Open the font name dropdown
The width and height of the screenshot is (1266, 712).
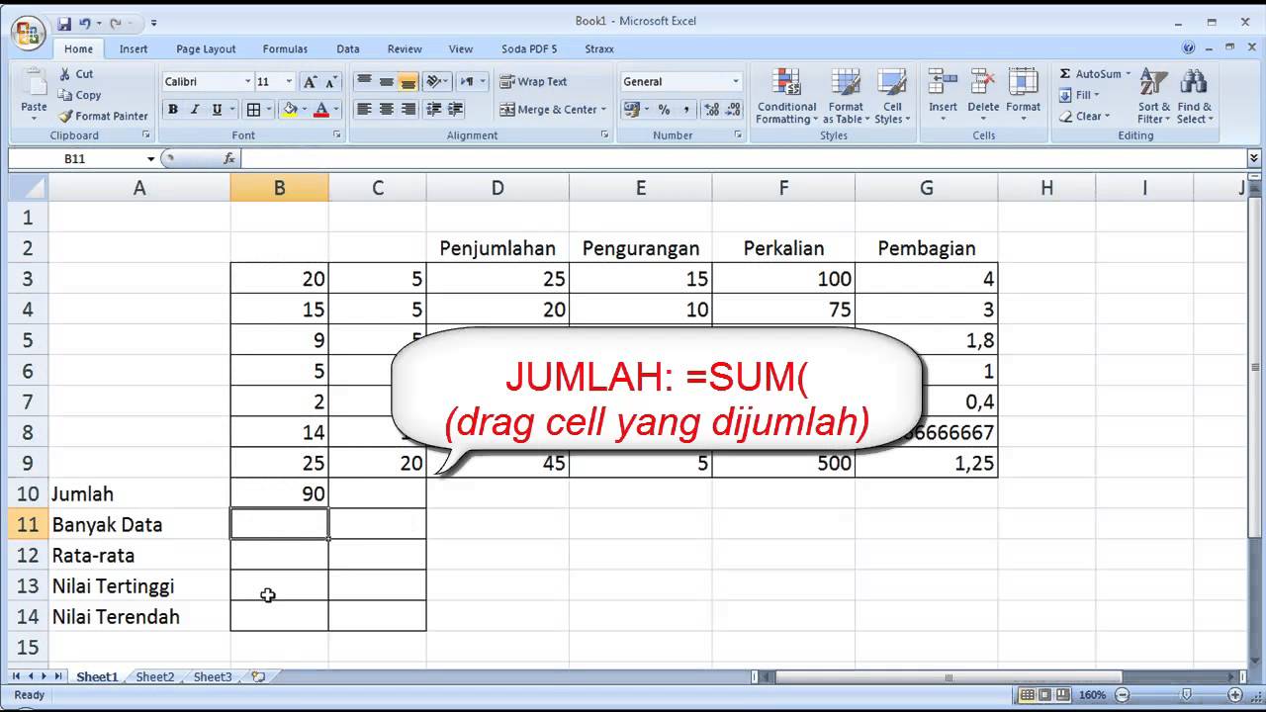point(247,82)
